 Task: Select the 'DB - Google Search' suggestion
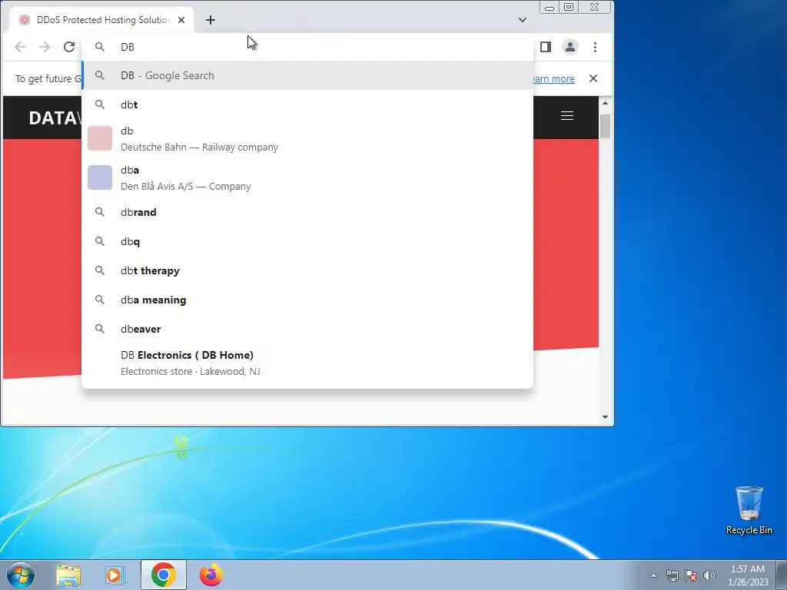click(307, 75)
